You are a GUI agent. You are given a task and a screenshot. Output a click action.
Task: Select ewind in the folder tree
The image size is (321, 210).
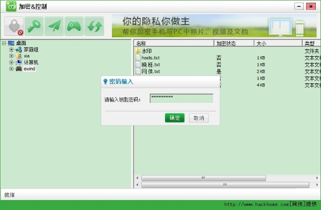[30, 68]
